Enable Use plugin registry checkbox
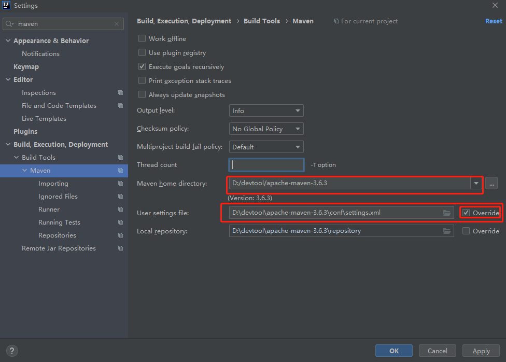Image resolution: width=506 pixels, height=362 pixels. [142, 52]
